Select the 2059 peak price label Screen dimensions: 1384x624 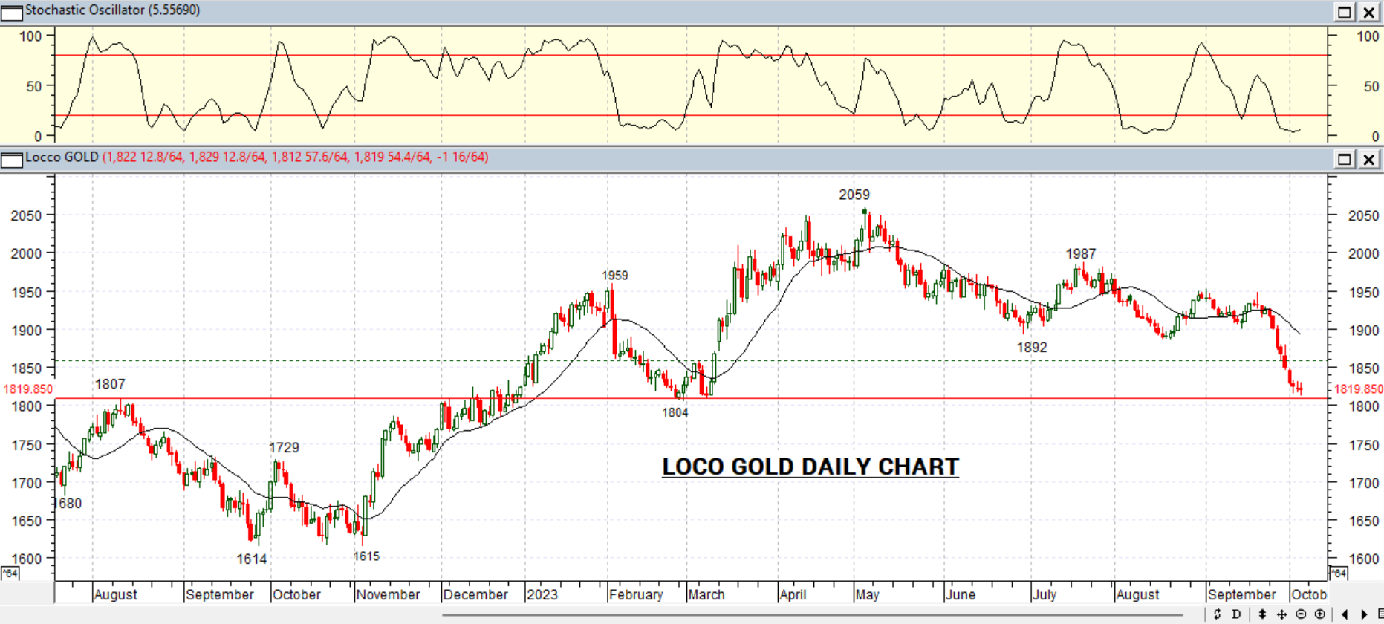pos(854,195)
